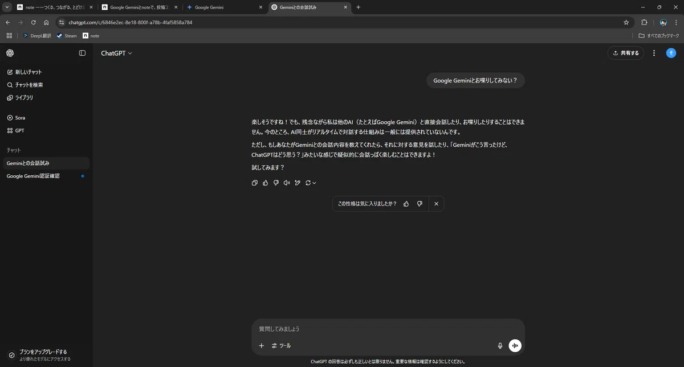The height and width of the screenshot is (367, 684).
Task: Open tab search dropdown arrow
Action: point(7,7)
